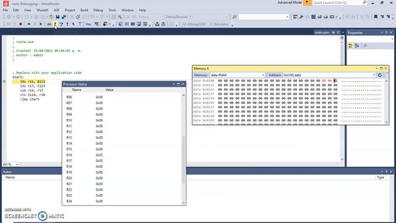Continue execution with the green play icon

pos(41,24)
